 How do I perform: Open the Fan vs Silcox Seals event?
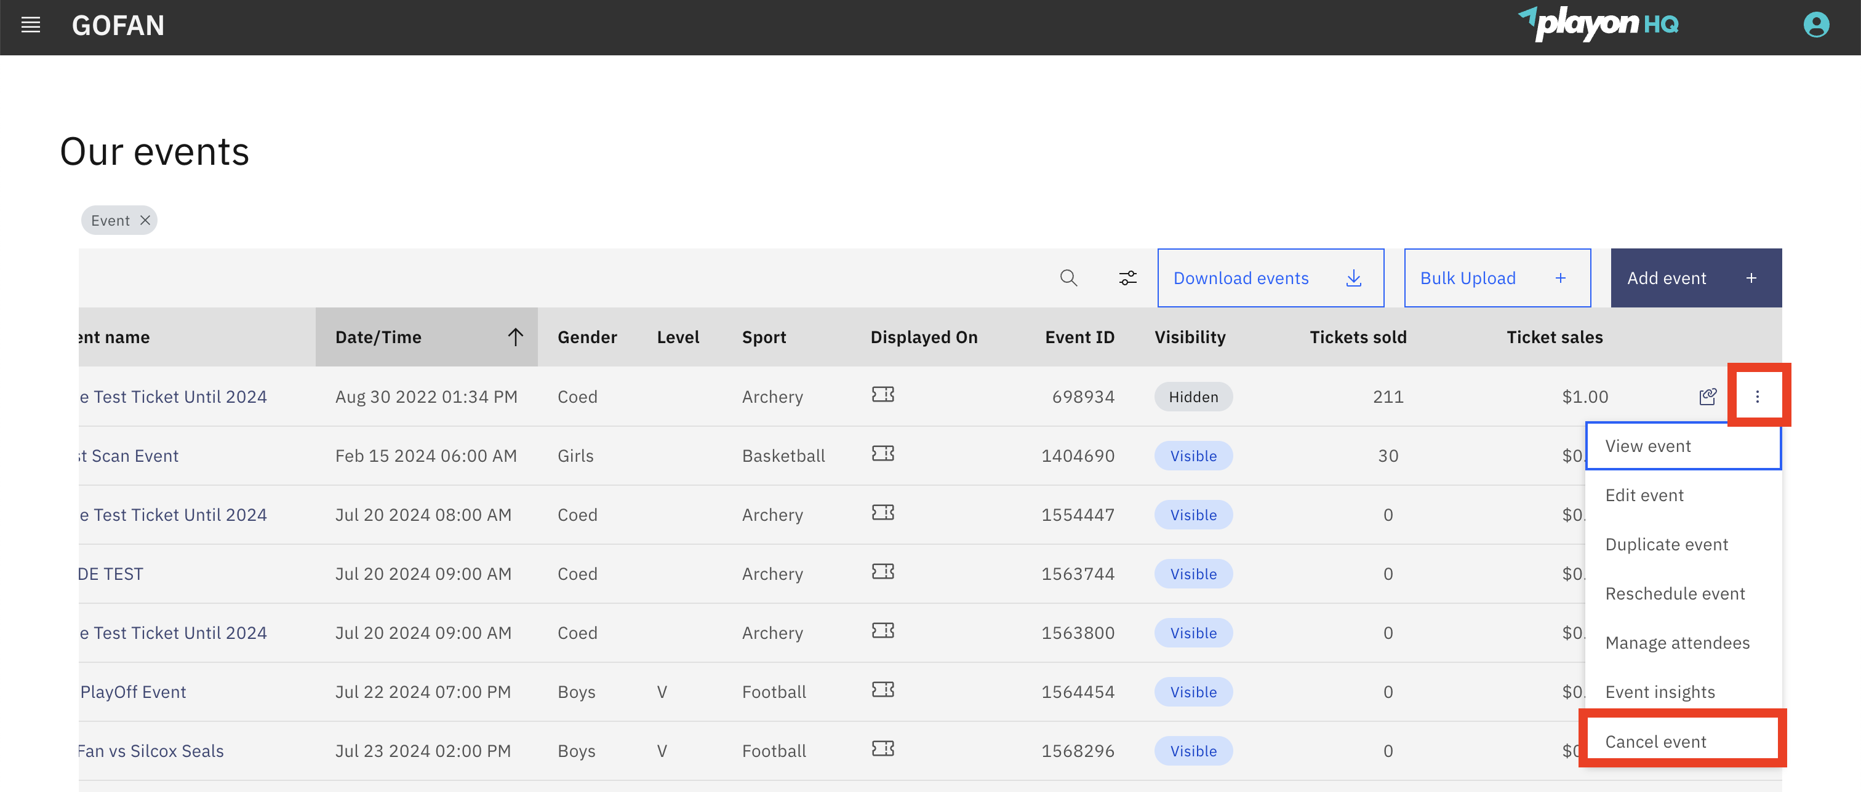[151, 751]
